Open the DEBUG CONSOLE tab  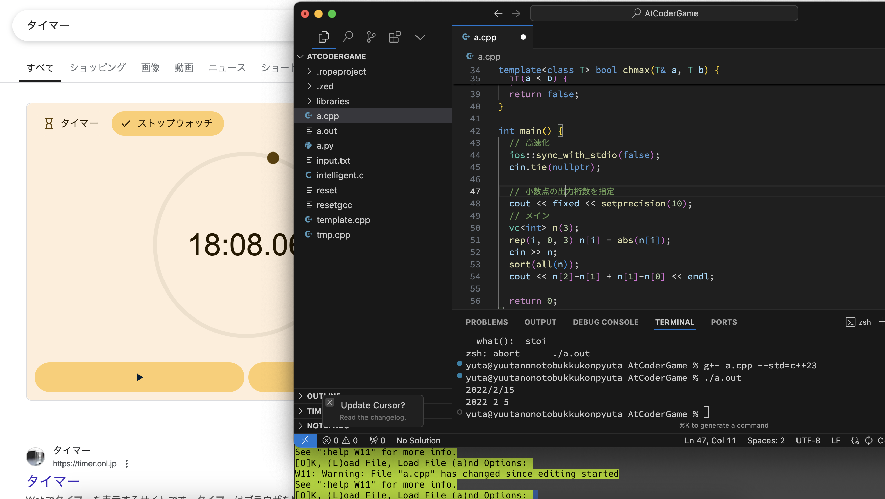(x=605, y=322)
